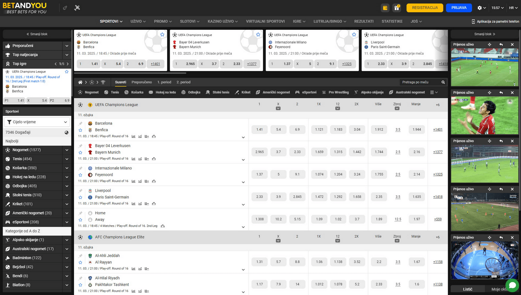The height and width of the screenshot is (295, 521).
Task: Select the Pro Wrestling sport filter
Action: pos(336,92)
